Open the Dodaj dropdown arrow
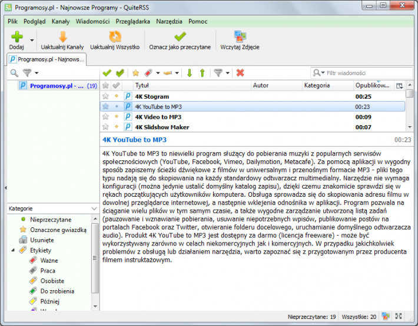418x326 pixels. point(32,41)
